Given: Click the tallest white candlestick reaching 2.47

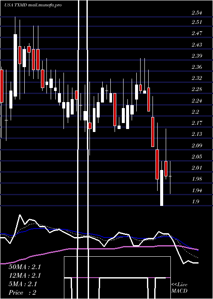Looking at the screenshot, I should coord(15,65).
